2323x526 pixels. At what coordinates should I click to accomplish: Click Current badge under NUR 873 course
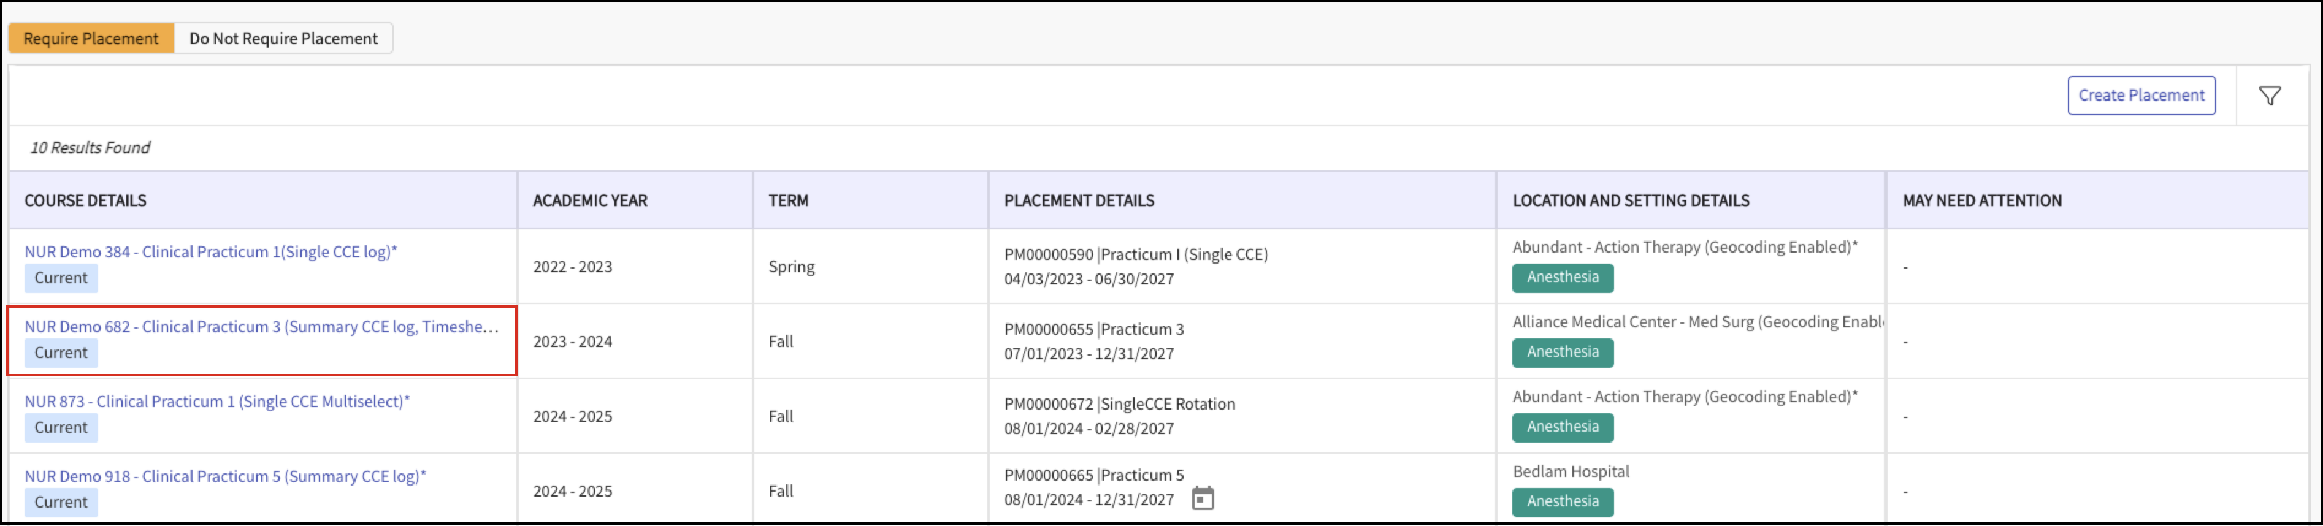(x=61, y=429)
